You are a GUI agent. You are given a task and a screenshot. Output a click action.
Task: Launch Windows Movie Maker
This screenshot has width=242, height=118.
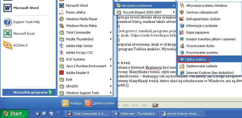point(85,26)
